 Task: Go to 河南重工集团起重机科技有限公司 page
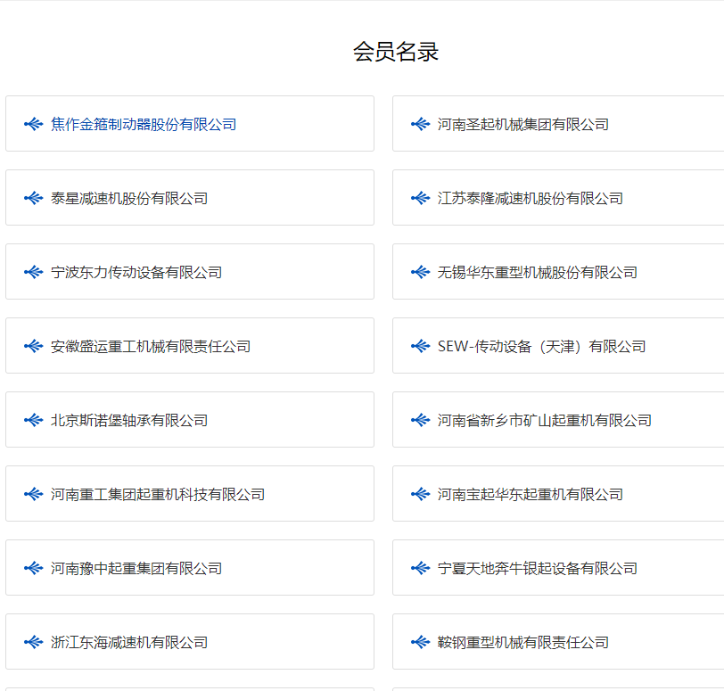pos(158,494)
